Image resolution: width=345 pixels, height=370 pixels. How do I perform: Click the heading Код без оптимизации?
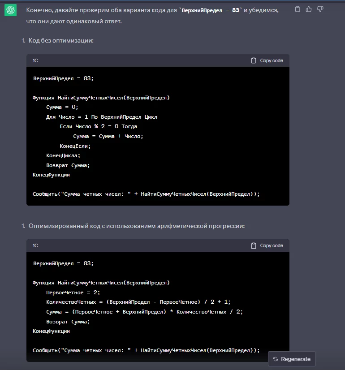[x=61, y=41]
